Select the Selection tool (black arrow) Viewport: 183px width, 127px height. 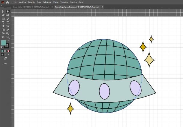click(x=3, y=11)
